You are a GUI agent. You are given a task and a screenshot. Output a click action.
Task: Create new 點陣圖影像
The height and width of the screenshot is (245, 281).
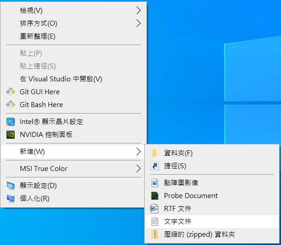click(212, 183)
